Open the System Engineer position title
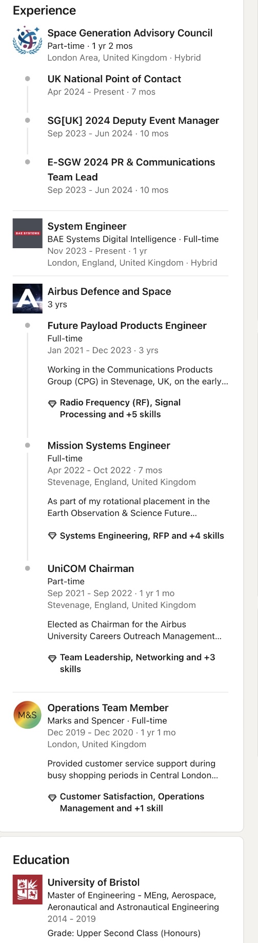 (87, 226)
